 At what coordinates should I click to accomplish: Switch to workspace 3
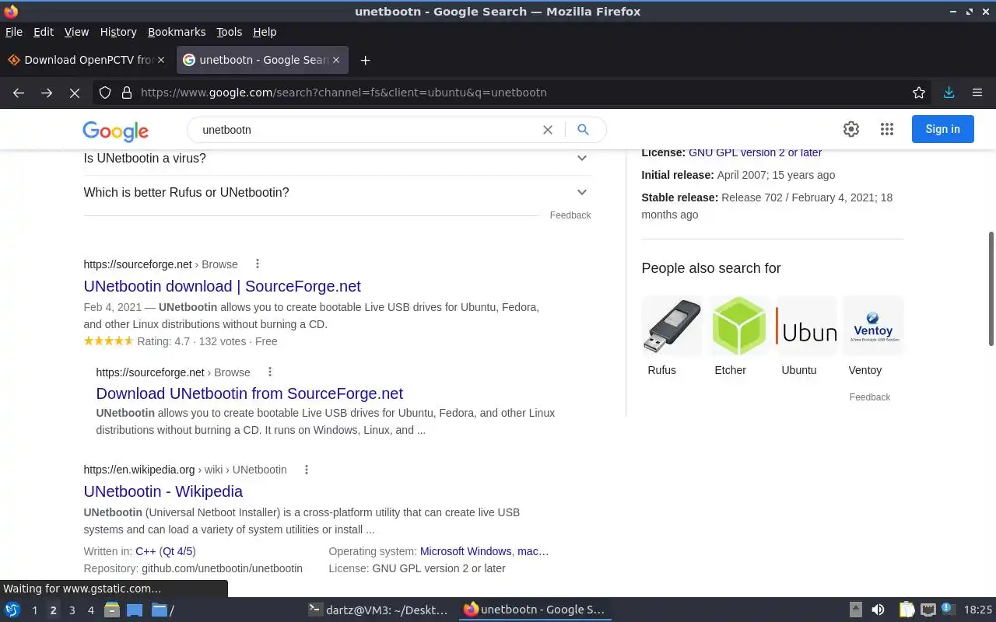tap(72, 610)
